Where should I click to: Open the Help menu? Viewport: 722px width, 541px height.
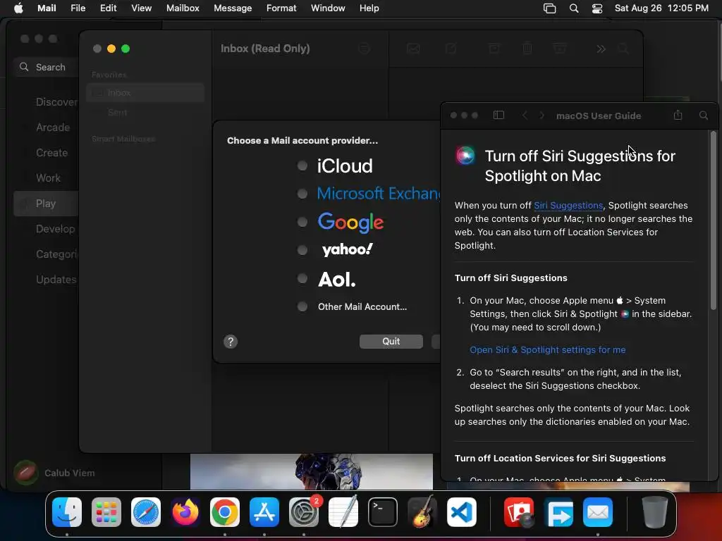pyautogui.click(x=369, y=8)
